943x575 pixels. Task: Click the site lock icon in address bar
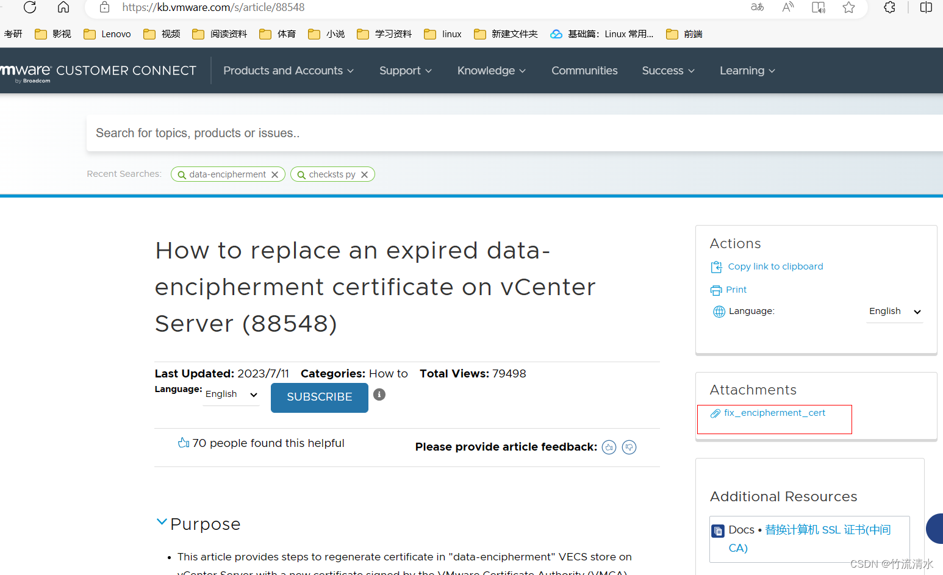pyautogui.click(x=105, y=7)
